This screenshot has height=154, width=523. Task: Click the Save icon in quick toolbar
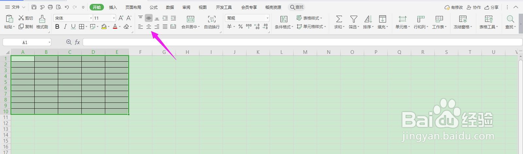pos(34,7)
